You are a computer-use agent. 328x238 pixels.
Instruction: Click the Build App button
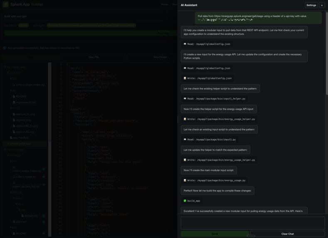pyautogui.click(x=91, y=33)
